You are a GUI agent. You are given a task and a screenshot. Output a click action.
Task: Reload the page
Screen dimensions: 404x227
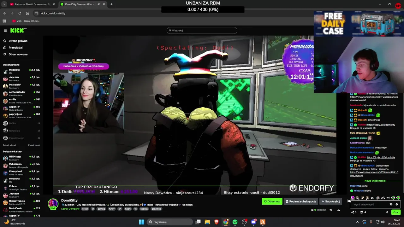click(20, 13)
